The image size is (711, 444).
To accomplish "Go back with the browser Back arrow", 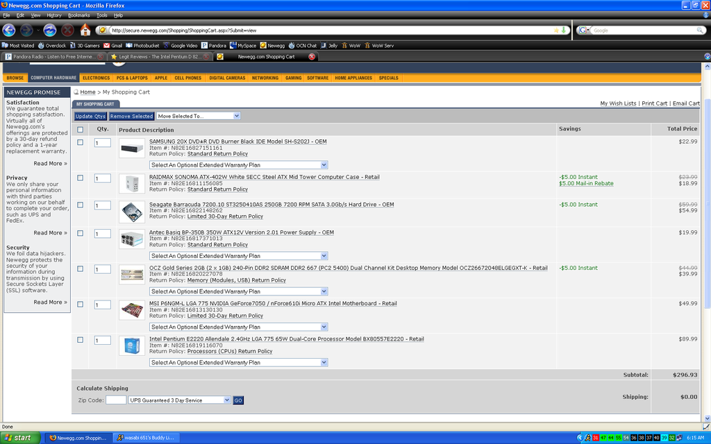I will 9,31.
